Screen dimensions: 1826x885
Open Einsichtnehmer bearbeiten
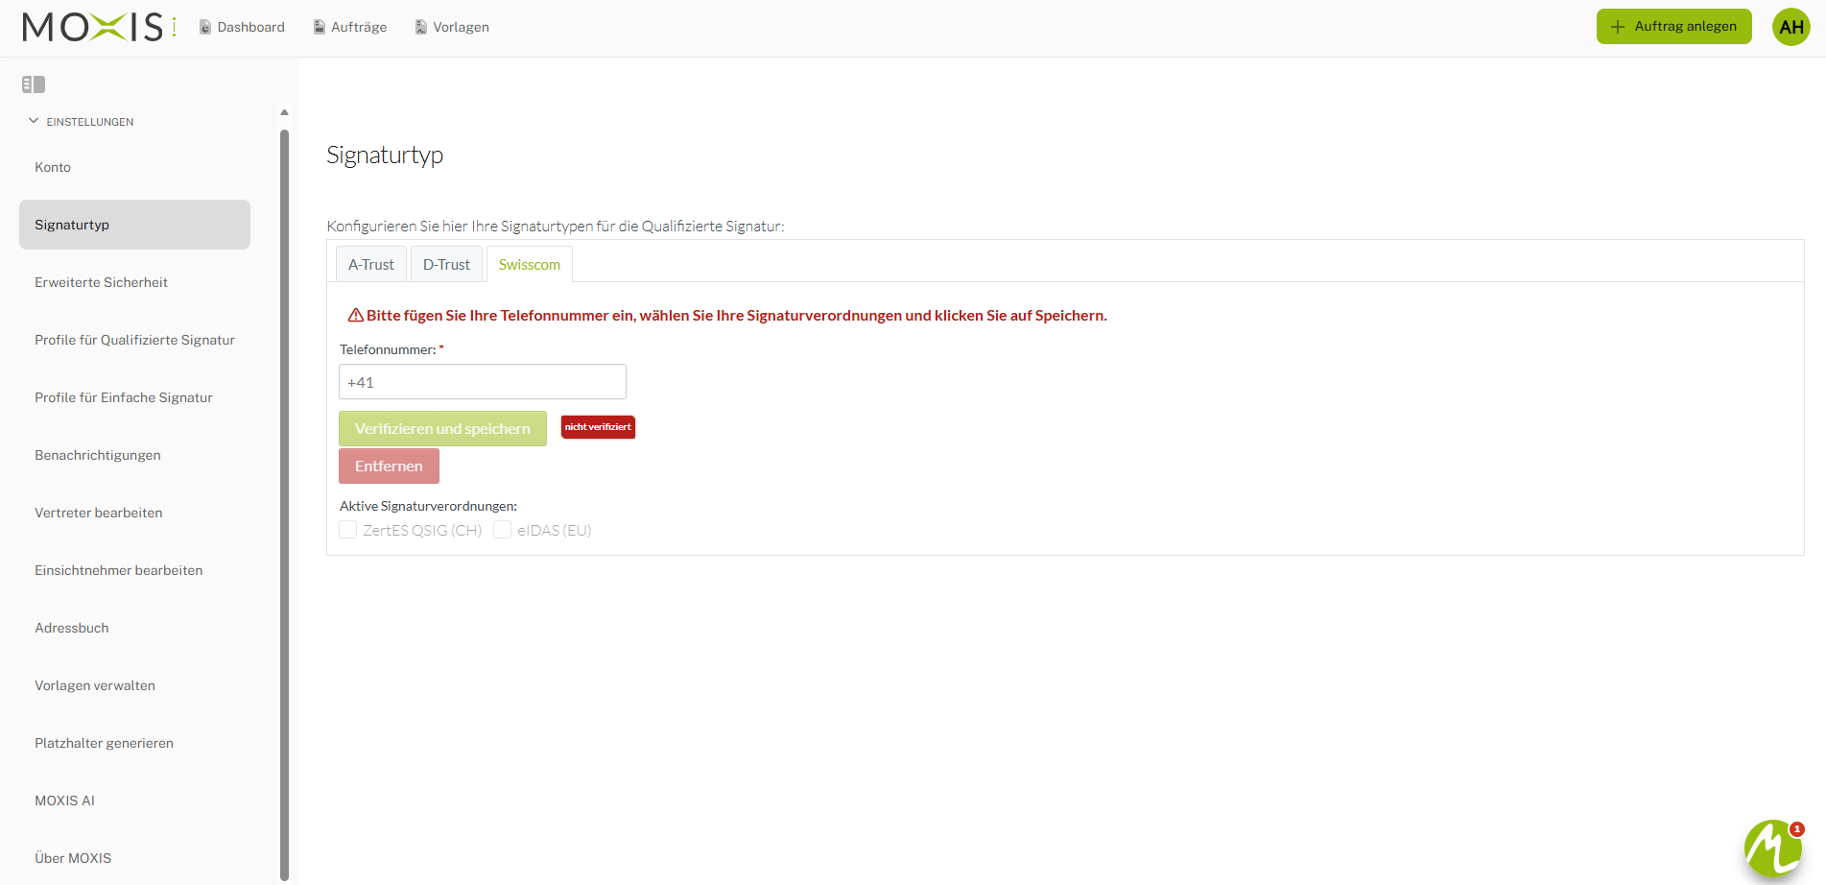[134, 570]
